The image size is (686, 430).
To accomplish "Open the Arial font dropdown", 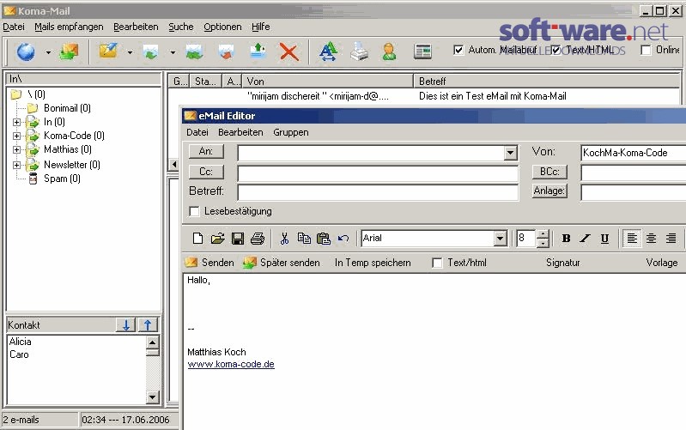I will coord(500,239).
